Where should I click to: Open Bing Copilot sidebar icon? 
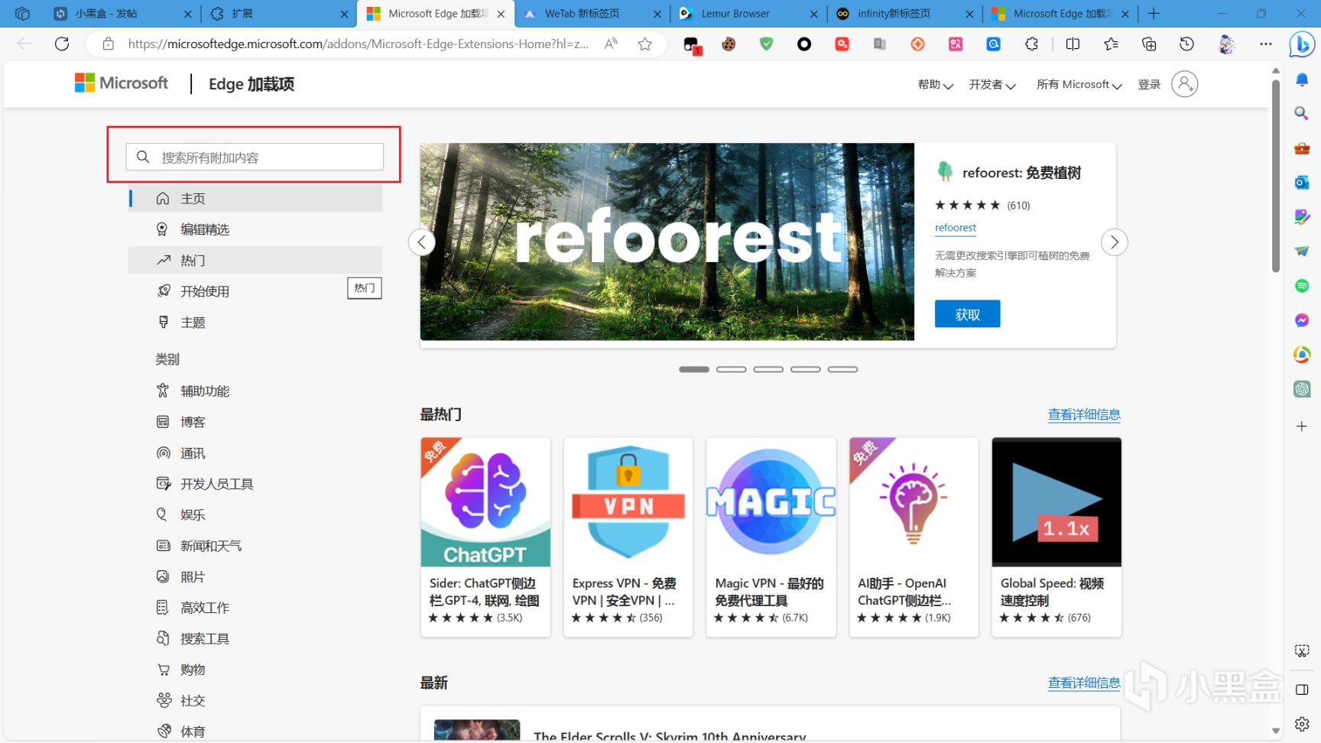coord(1301,44)
